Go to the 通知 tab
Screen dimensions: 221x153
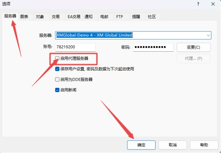(90, 17)
